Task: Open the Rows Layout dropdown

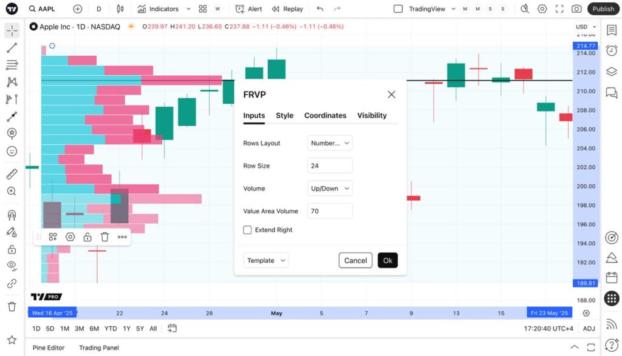Action: tap(330, 143)
